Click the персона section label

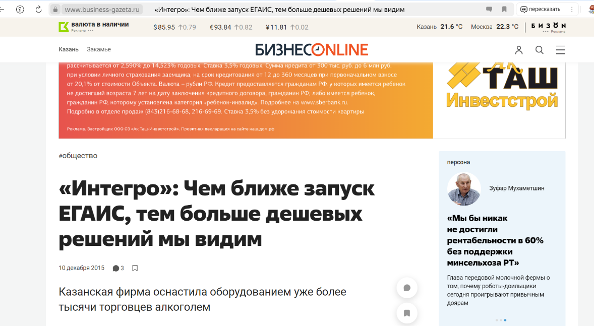tap(458, 162)
